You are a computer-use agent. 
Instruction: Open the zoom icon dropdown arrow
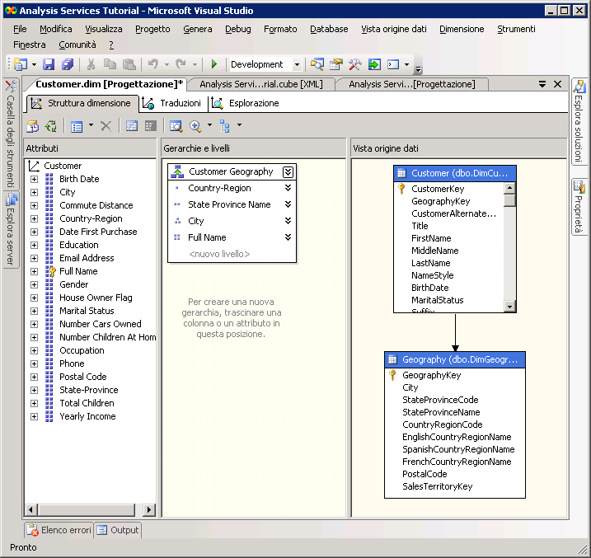(209, 125)
